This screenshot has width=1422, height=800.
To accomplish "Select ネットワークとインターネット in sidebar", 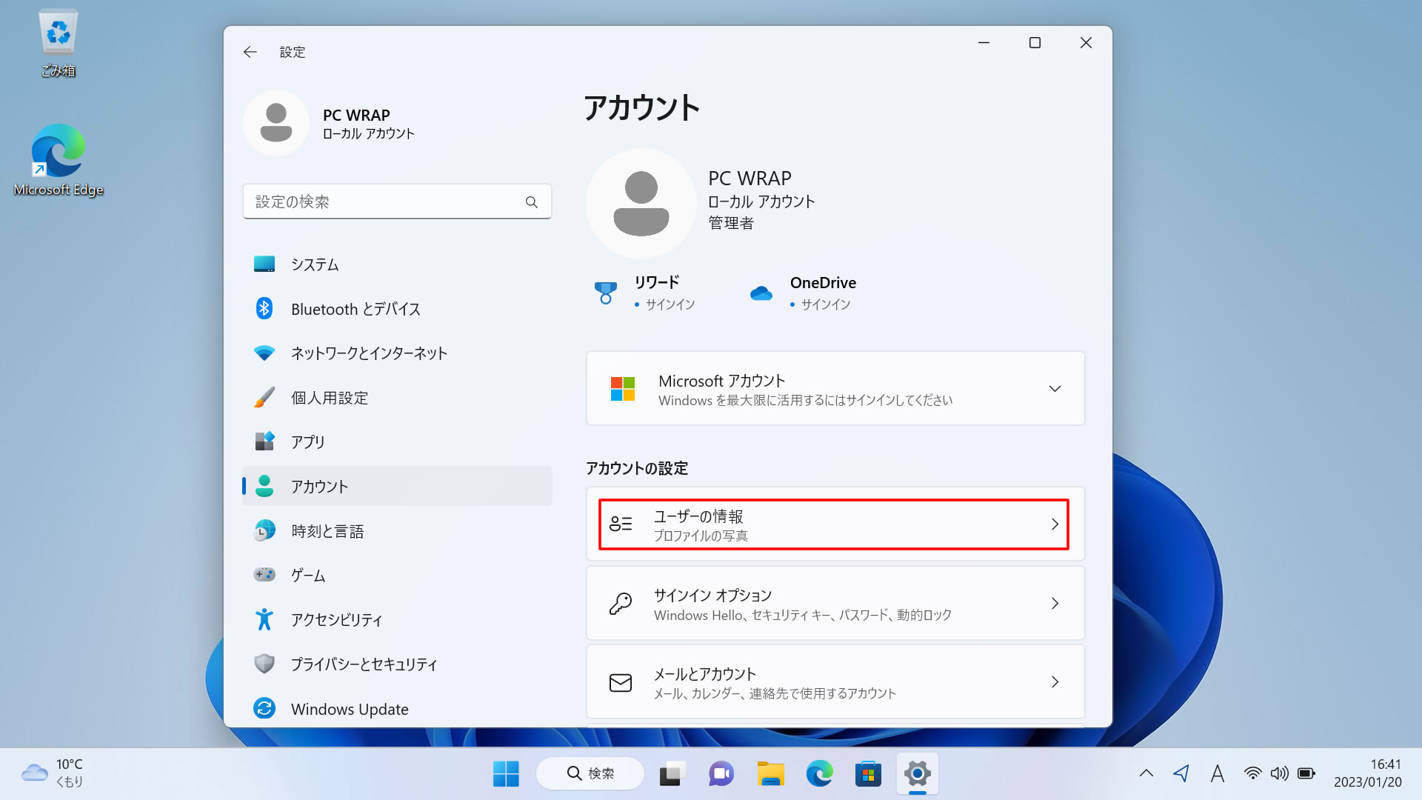I will click(397, 353).
